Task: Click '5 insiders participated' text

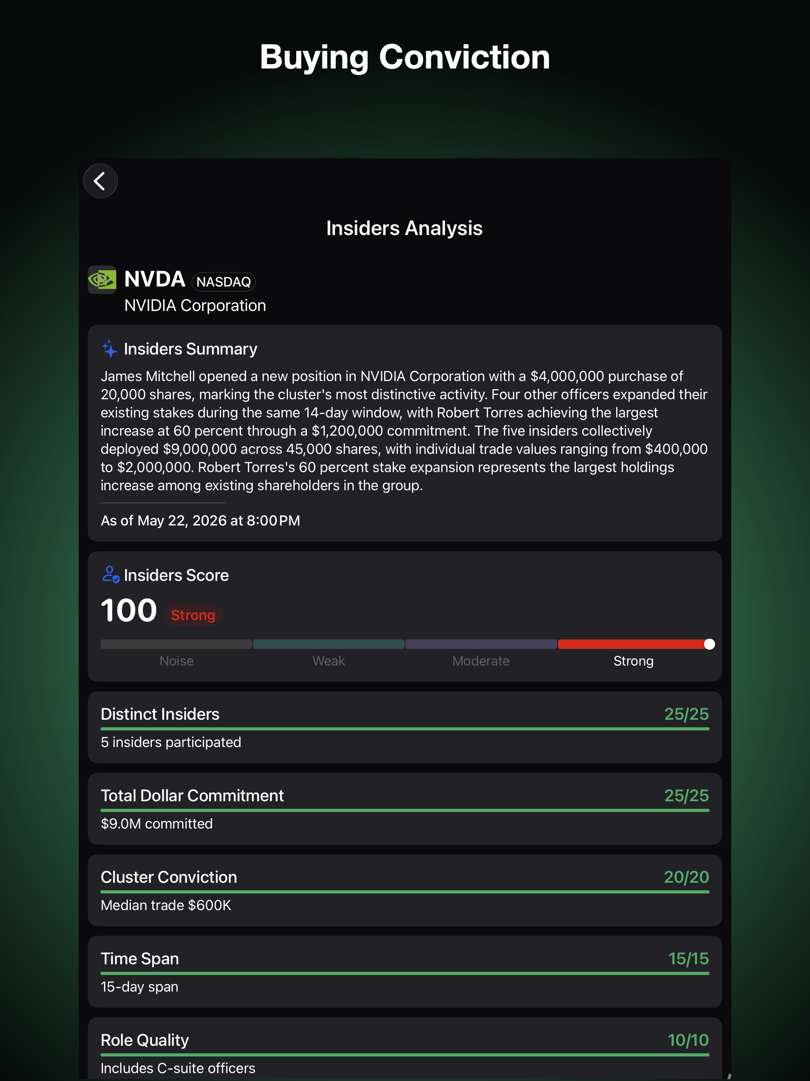Action: [x=171, y=742]
